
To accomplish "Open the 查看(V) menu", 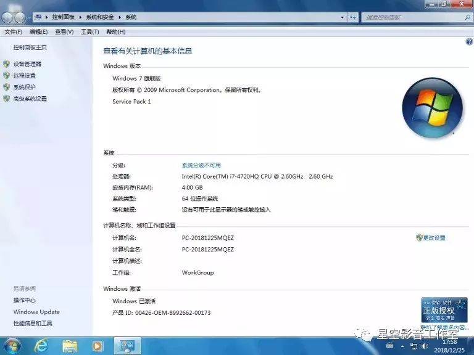I will tap(64, 31).
